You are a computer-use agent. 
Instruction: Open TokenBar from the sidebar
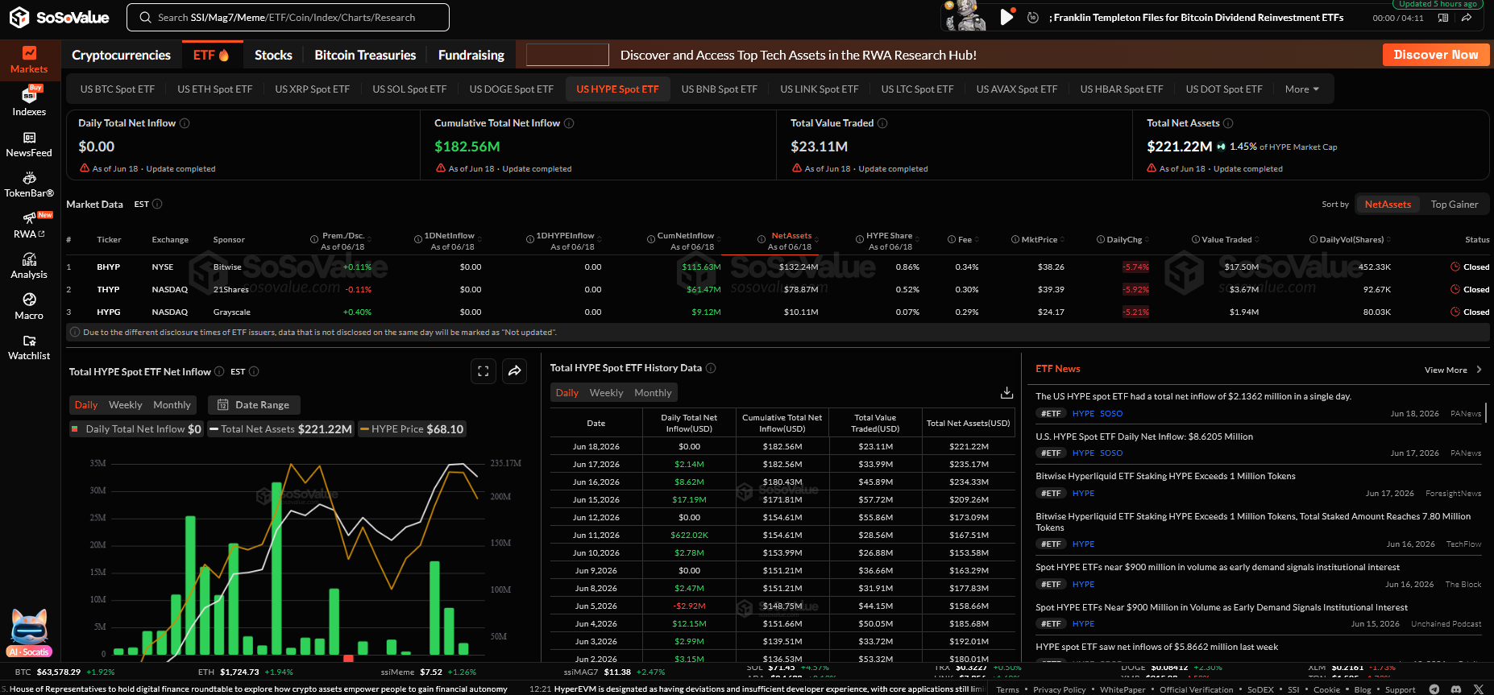pos(29,184)
